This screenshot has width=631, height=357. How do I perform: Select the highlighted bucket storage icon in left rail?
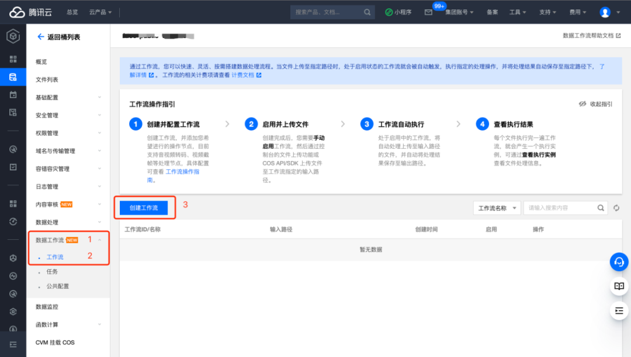point(13,77)
